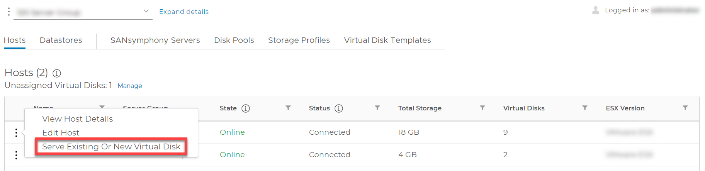
Task: Click the info icon next to Hosts (2)
Action: click(x=57, y=73)
